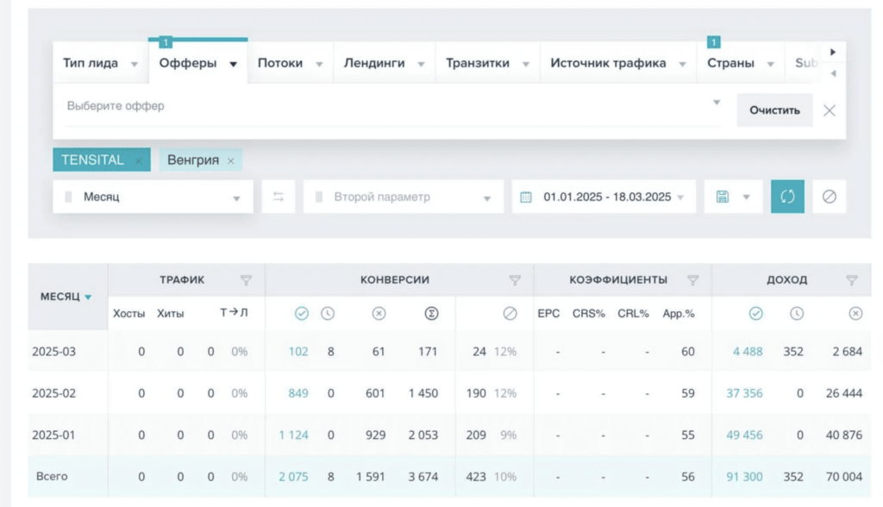Open the Потоки filter tab
Viewport: 883px width, 507px height.
(290, 63)
